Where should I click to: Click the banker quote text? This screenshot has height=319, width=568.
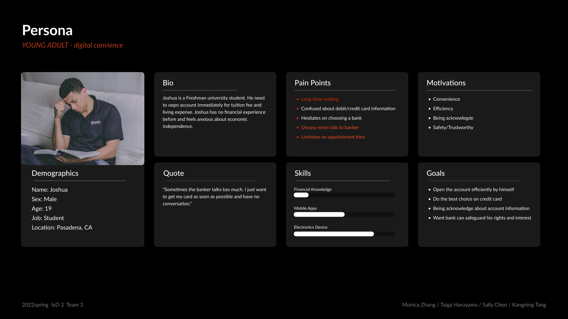click(214, 197)
